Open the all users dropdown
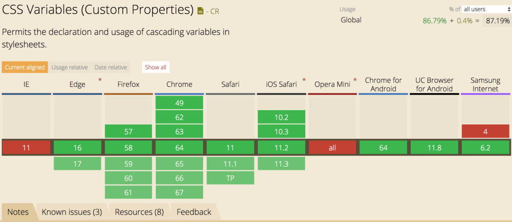 click(486, 9)
